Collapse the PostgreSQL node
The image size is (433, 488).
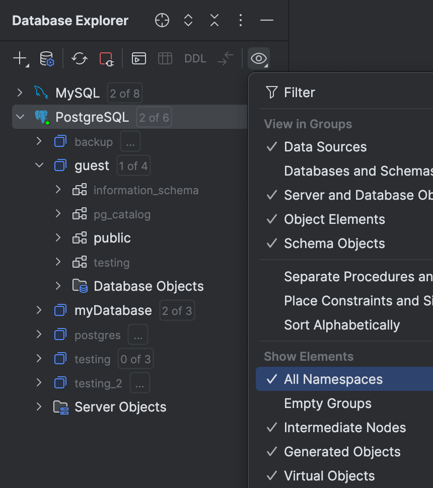[x=19, y=117]
